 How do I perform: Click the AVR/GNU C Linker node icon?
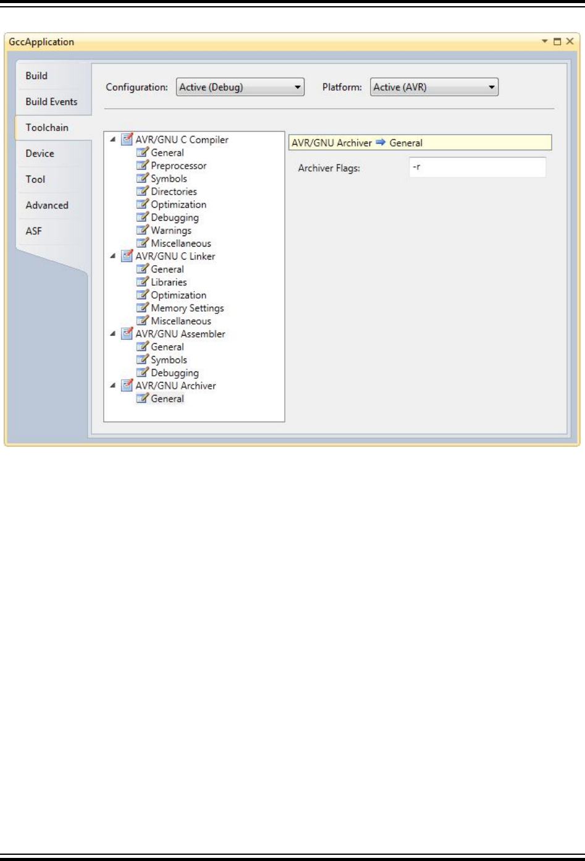(127, 255)
